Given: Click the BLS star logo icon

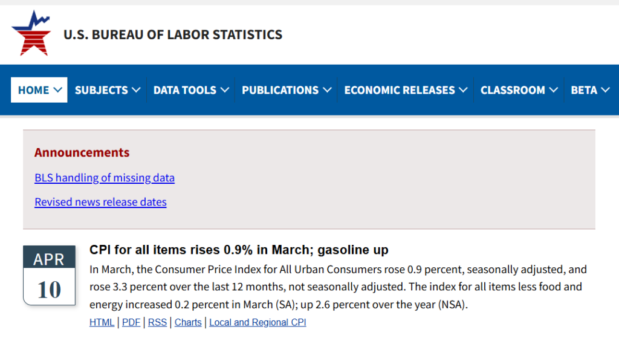Looking at the screenshot, I should tap(31, 34).
